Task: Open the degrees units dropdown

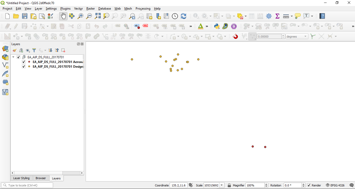Action: click(x=306, y=36)
